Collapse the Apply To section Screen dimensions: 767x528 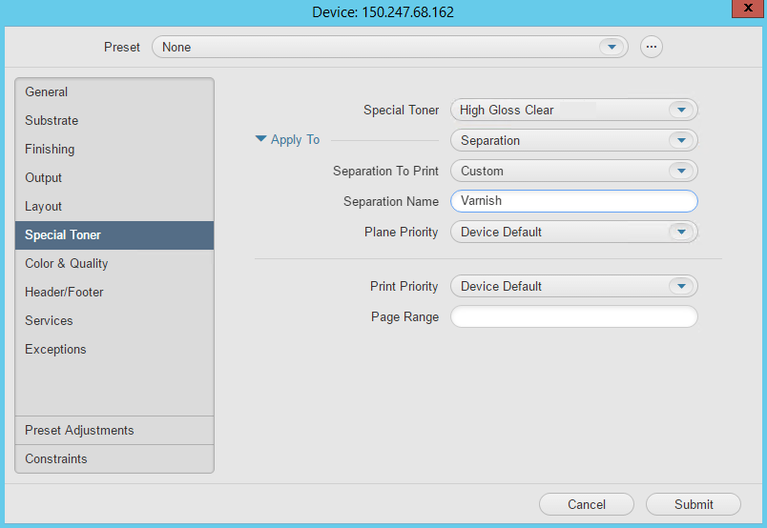261,139
